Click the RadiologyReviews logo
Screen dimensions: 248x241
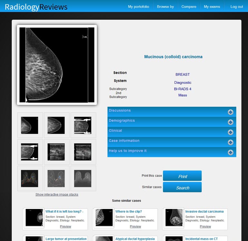coord(36,7)
